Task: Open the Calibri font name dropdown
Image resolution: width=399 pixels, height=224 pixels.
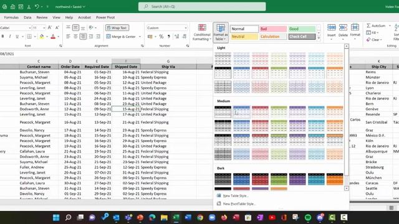Action: tap(30, 27)
